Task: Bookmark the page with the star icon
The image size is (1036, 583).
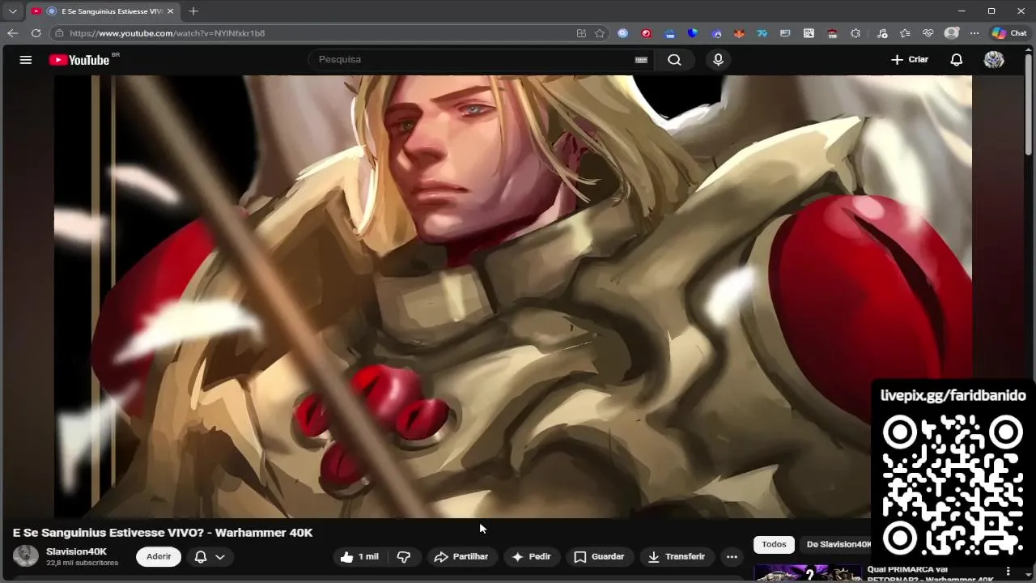Action: pos(600,33)
